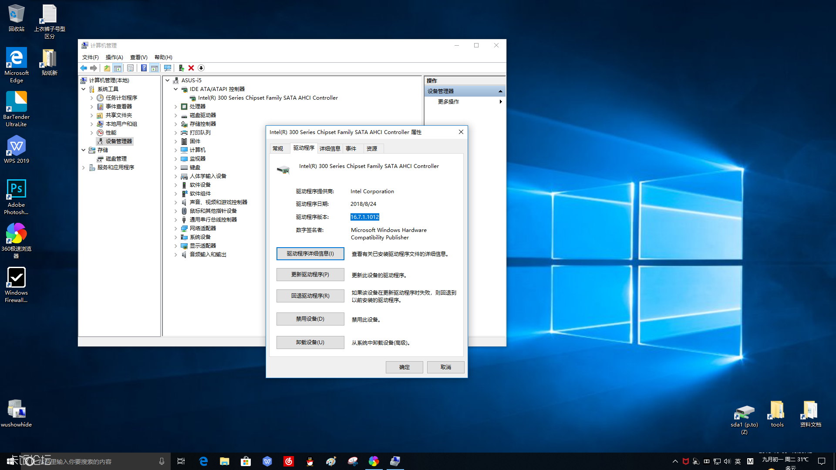Click the Properties toolbar icon

click(x=130, y=68)
